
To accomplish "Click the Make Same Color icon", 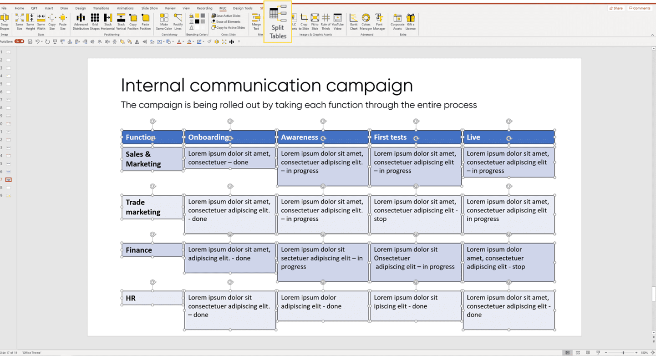I will tap(164, 21).
